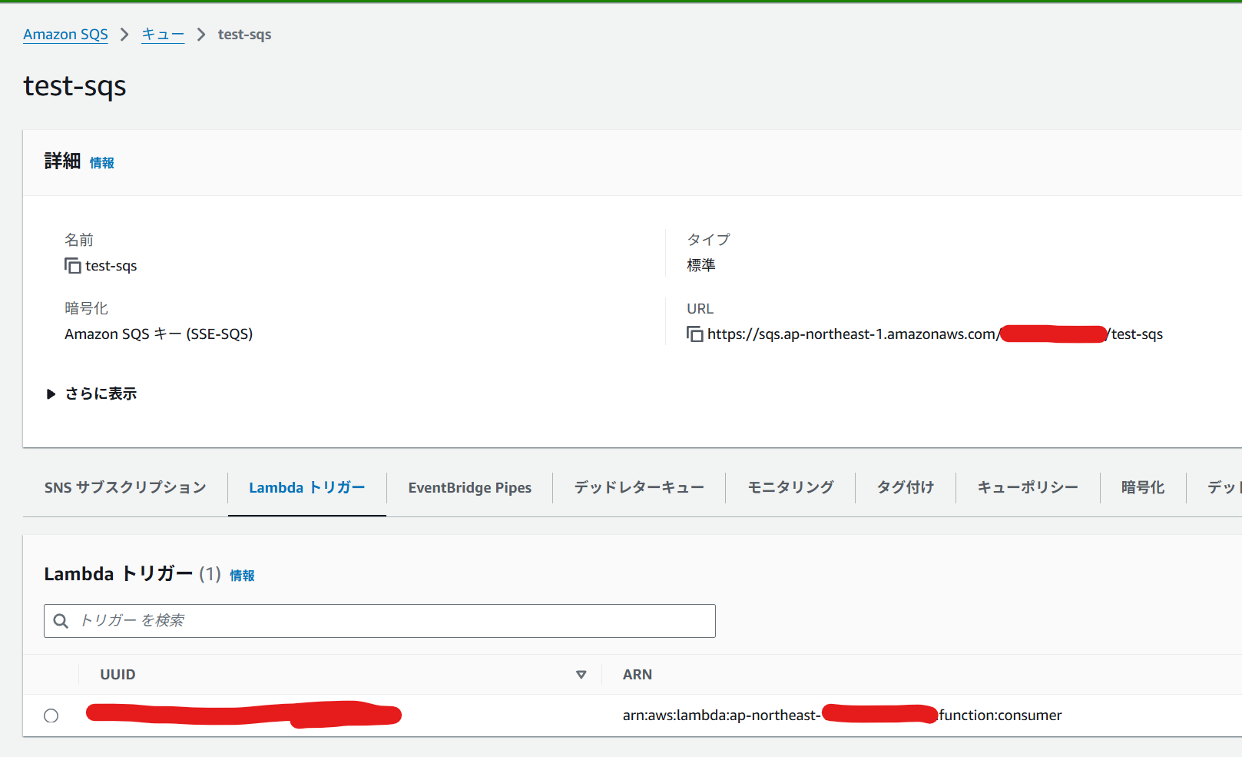Open the モニタリング tab
Screen dimensions: 1242x757
[790, 487]
